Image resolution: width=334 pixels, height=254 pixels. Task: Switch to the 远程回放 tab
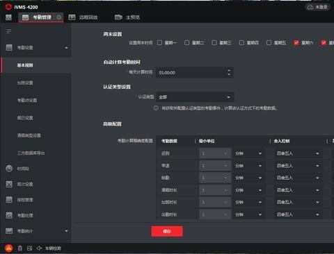tap(88, 17)
